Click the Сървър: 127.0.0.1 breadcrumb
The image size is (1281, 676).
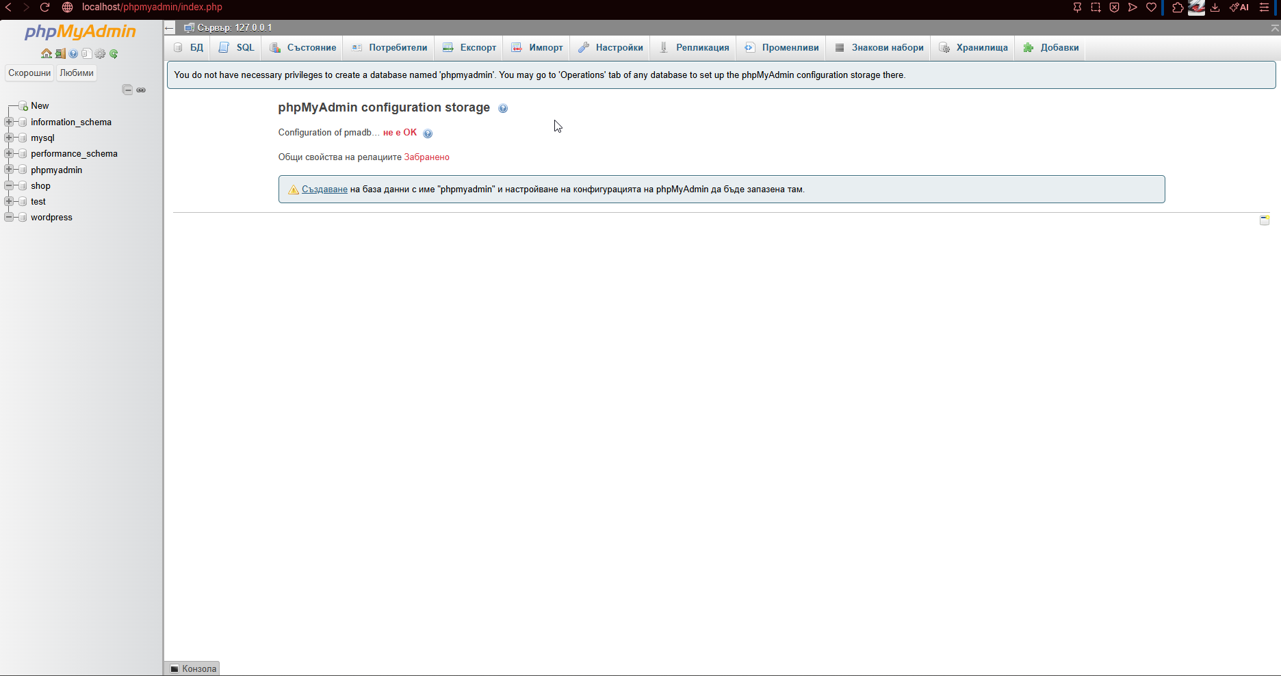click(234, 28)
